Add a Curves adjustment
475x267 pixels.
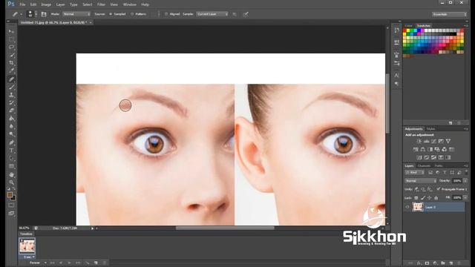coord(433,142)
